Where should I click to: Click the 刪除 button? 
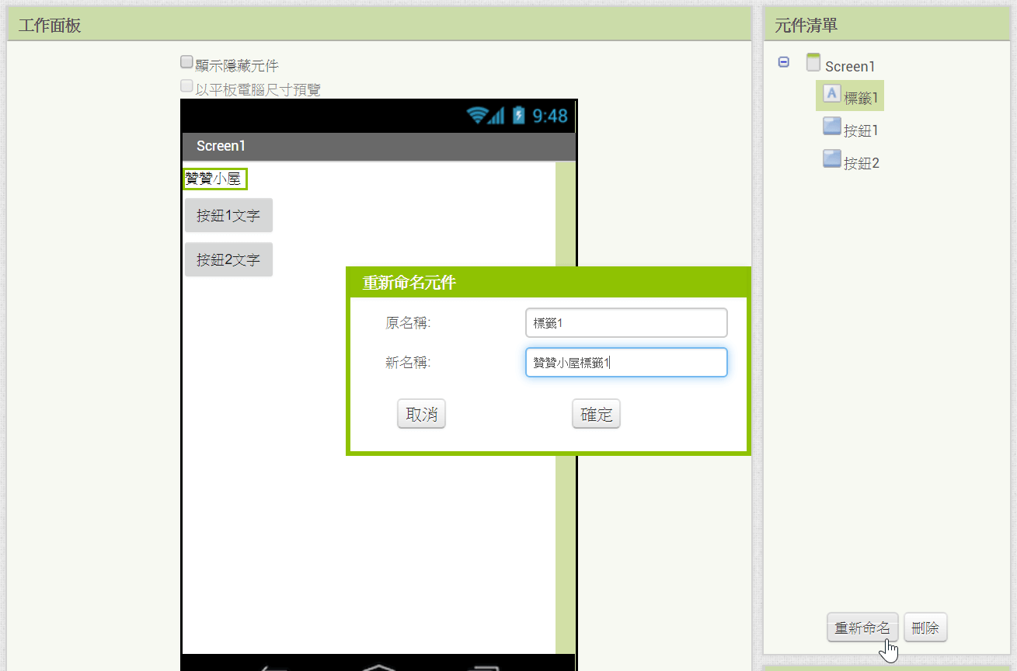[x=925, y=628]
